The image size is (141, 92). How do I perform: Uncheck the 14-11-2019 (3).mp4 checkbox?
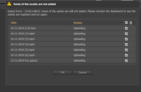[x=126, y=39]
